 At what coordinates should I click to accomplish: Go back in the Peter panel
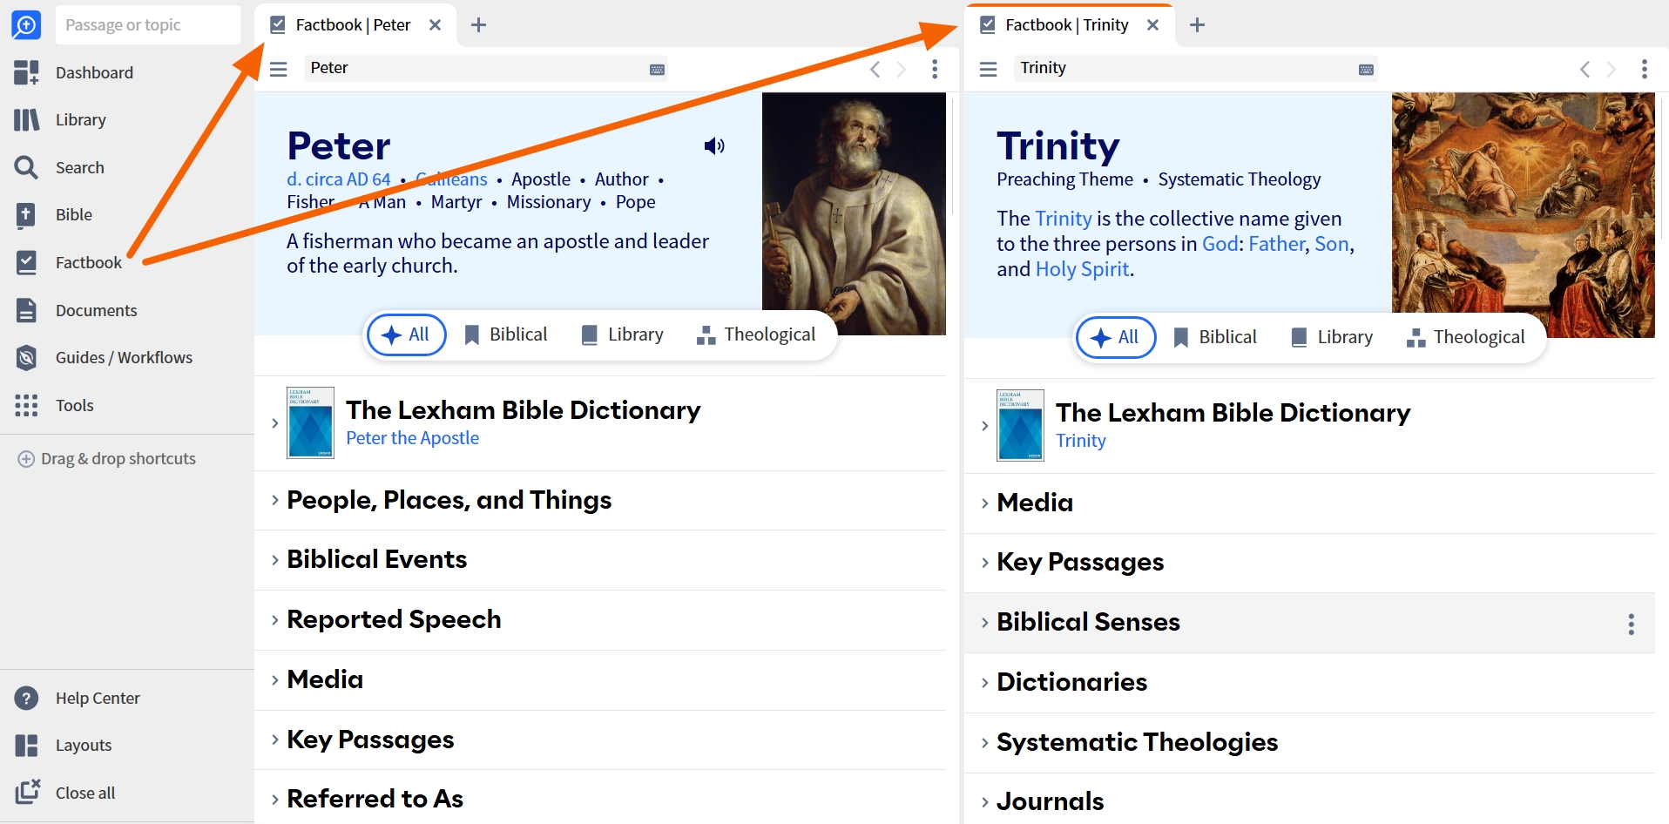(875, 69)
